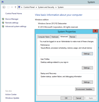Viewport: 99px width, 102px height.
Task: Select System and Security in breadcrumb
Action: 46,7
